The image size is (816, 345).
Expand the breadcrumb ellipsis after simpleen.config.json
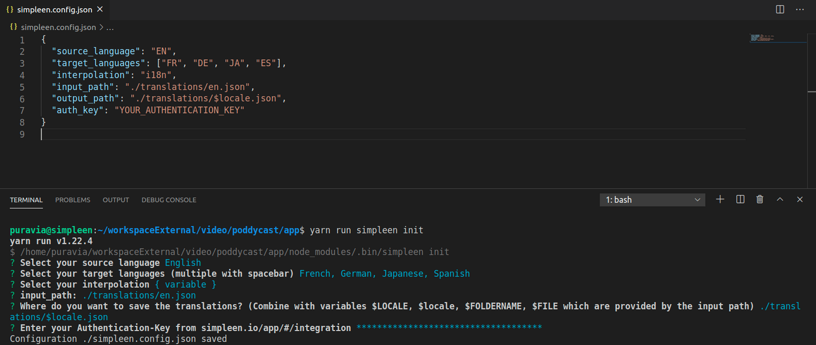click(x=110, y=27)
